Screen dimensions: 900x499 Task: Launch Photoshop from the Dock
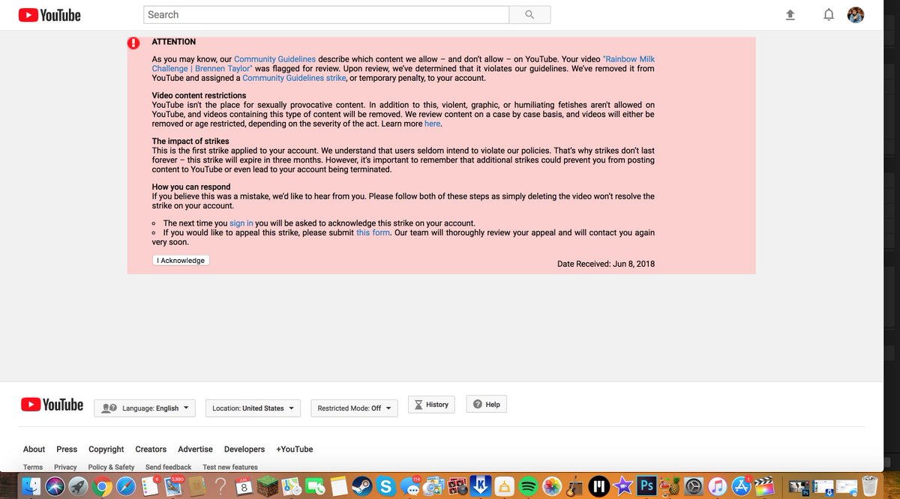tap(646, 486)
